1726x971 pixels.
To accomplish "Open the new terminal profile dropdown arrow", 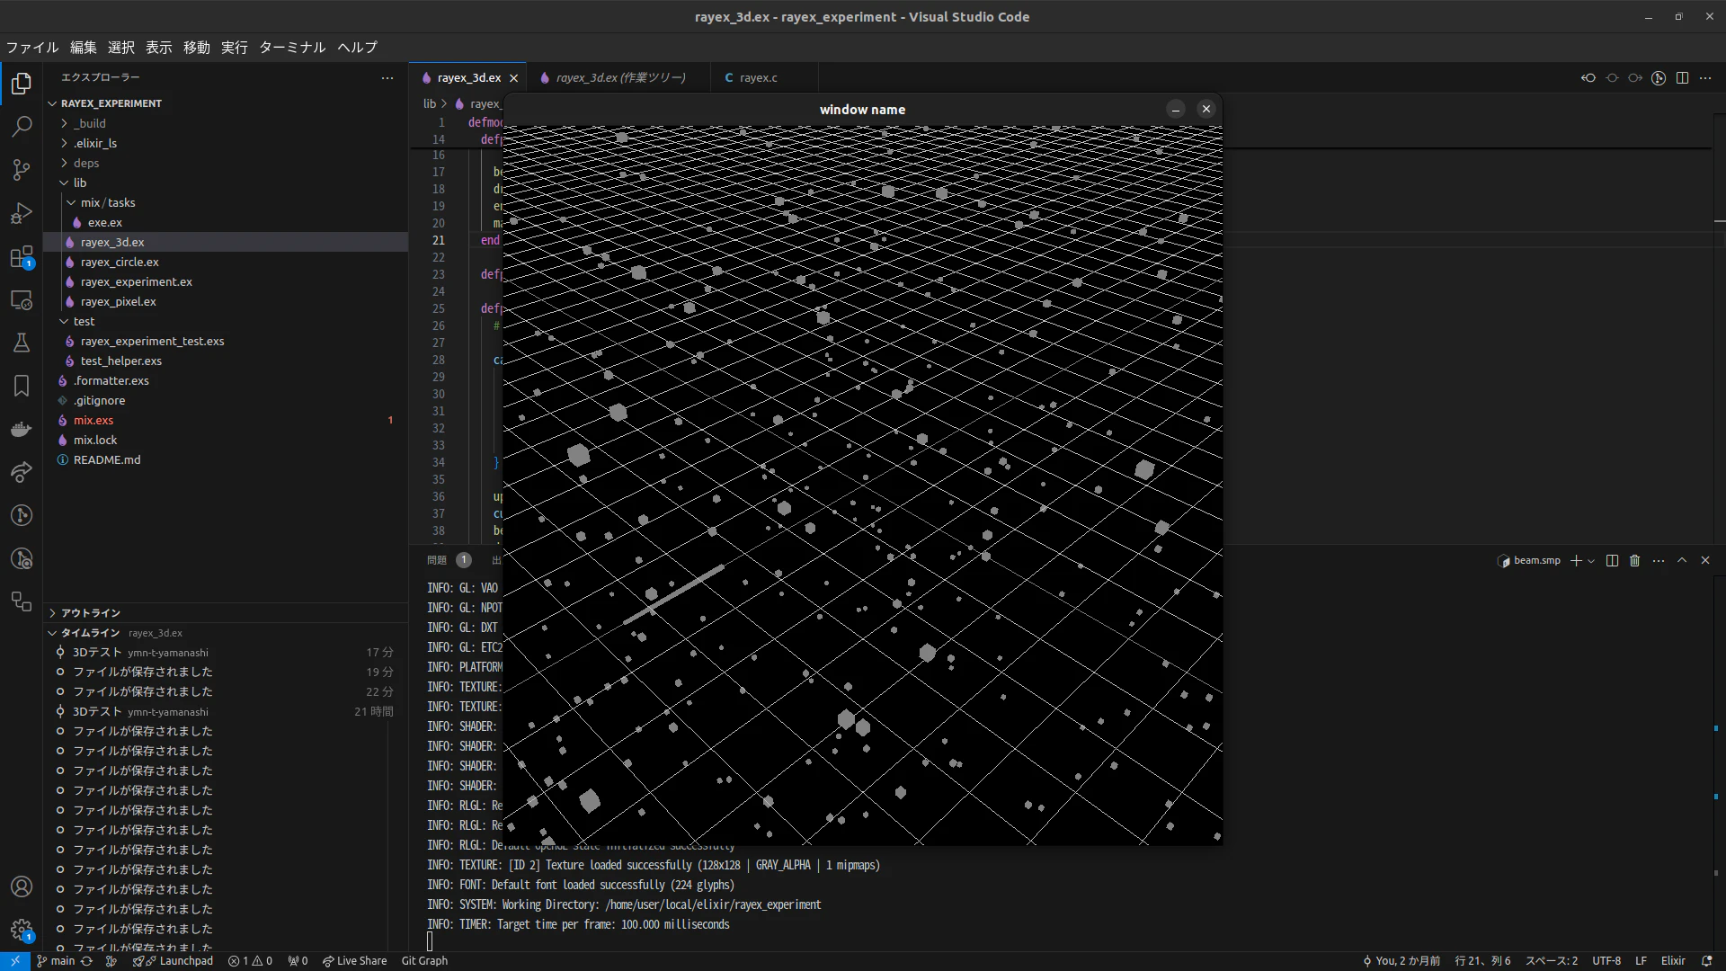I will 1591,561.
